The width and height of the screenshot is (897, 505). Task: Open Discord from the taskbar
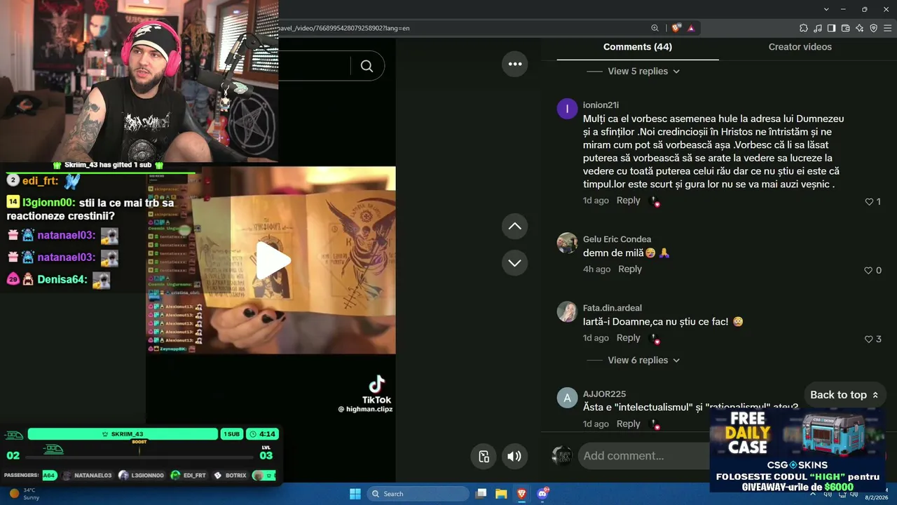542,494
